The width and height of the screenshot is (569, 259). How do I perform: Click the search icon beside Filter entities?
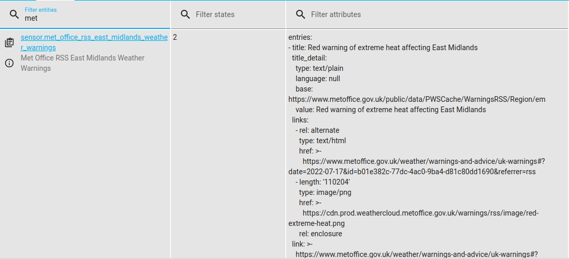click(14, 14)
